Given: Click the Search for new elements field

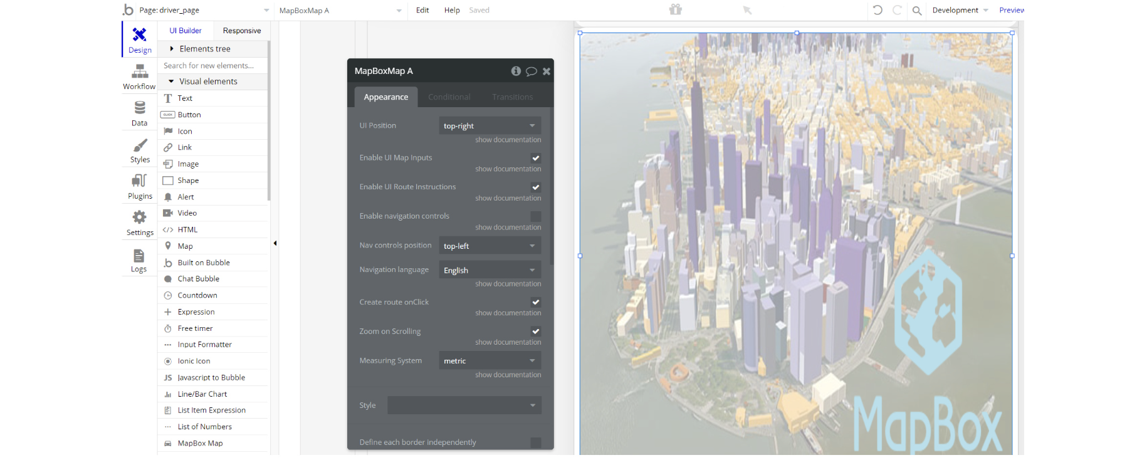Looking at the screenshot, I should [213, 66].
